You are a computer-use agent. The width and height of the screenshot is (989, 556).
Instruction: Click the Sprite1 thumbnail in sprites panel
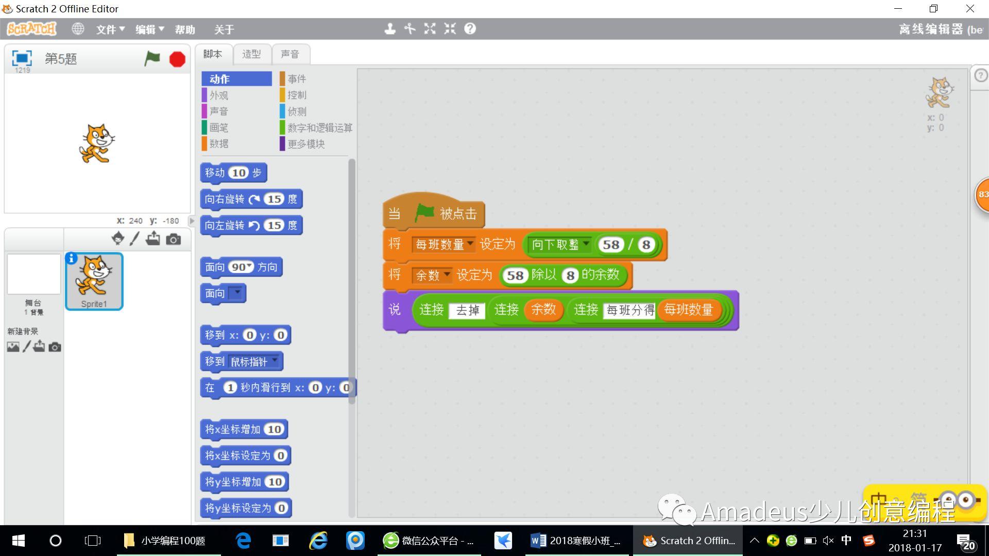(x=95, y=281)
